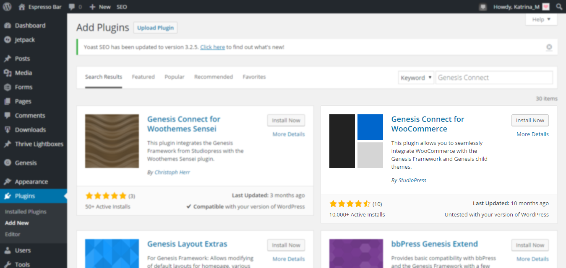This screenshot has height=268, width=566.
Task: Click the Posts pushpin icon
Action: (7, 59)
